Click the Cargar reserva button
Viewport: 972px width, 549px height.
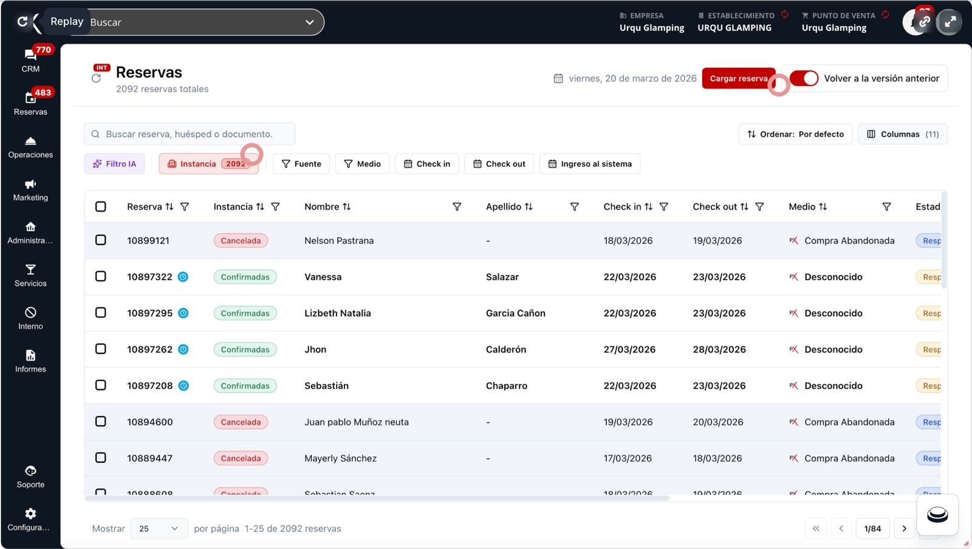pyautogui.click(x=739, y=78)
